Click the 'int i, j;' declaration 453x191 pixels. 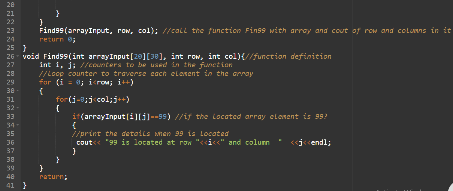55,65
